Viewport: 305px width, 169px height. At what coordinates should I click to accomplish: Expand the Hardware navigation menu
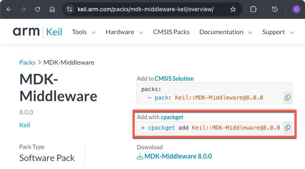tap(125, 32)
